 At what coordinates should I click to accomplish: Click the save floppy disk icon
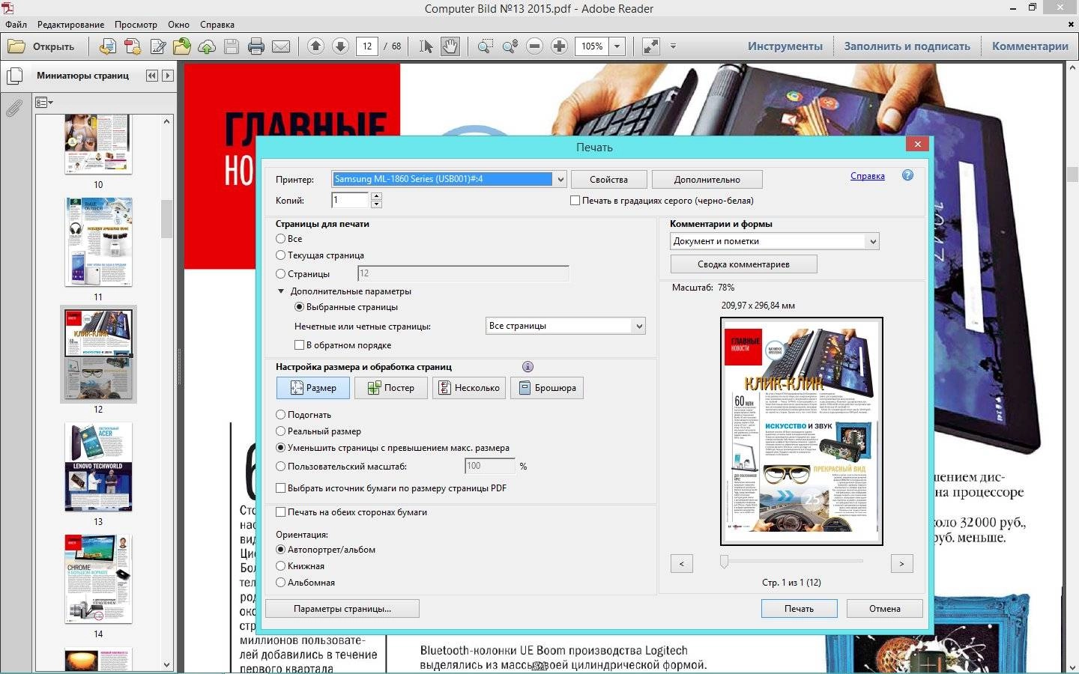pyautogui.click(x=232, y=46)
